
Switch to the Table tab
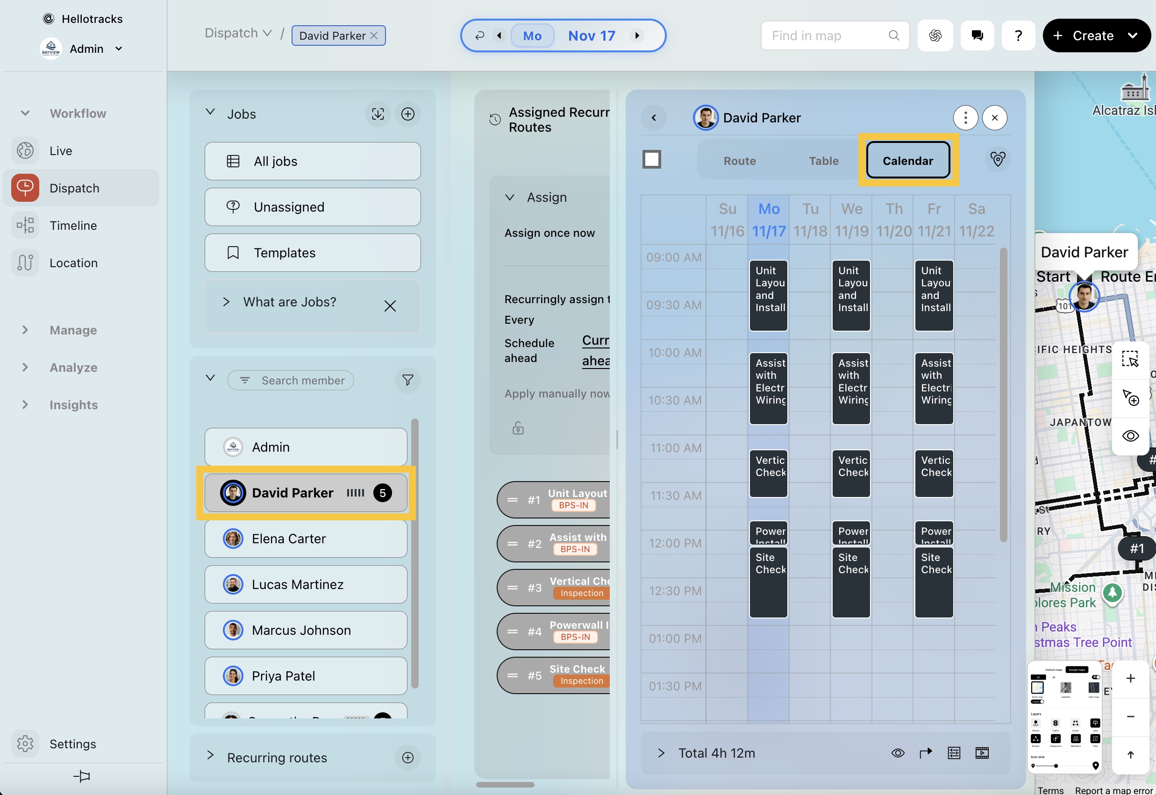point(823,161)
